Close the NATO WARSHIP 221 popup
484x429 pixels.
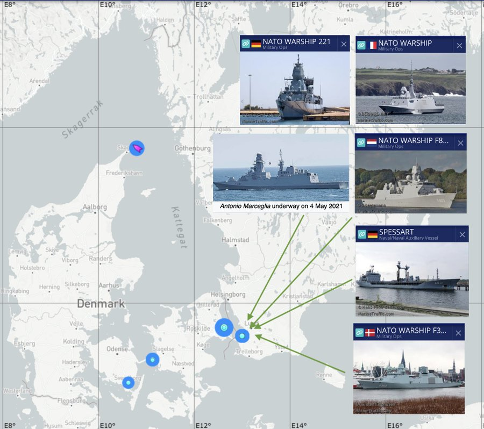[344, 44]
